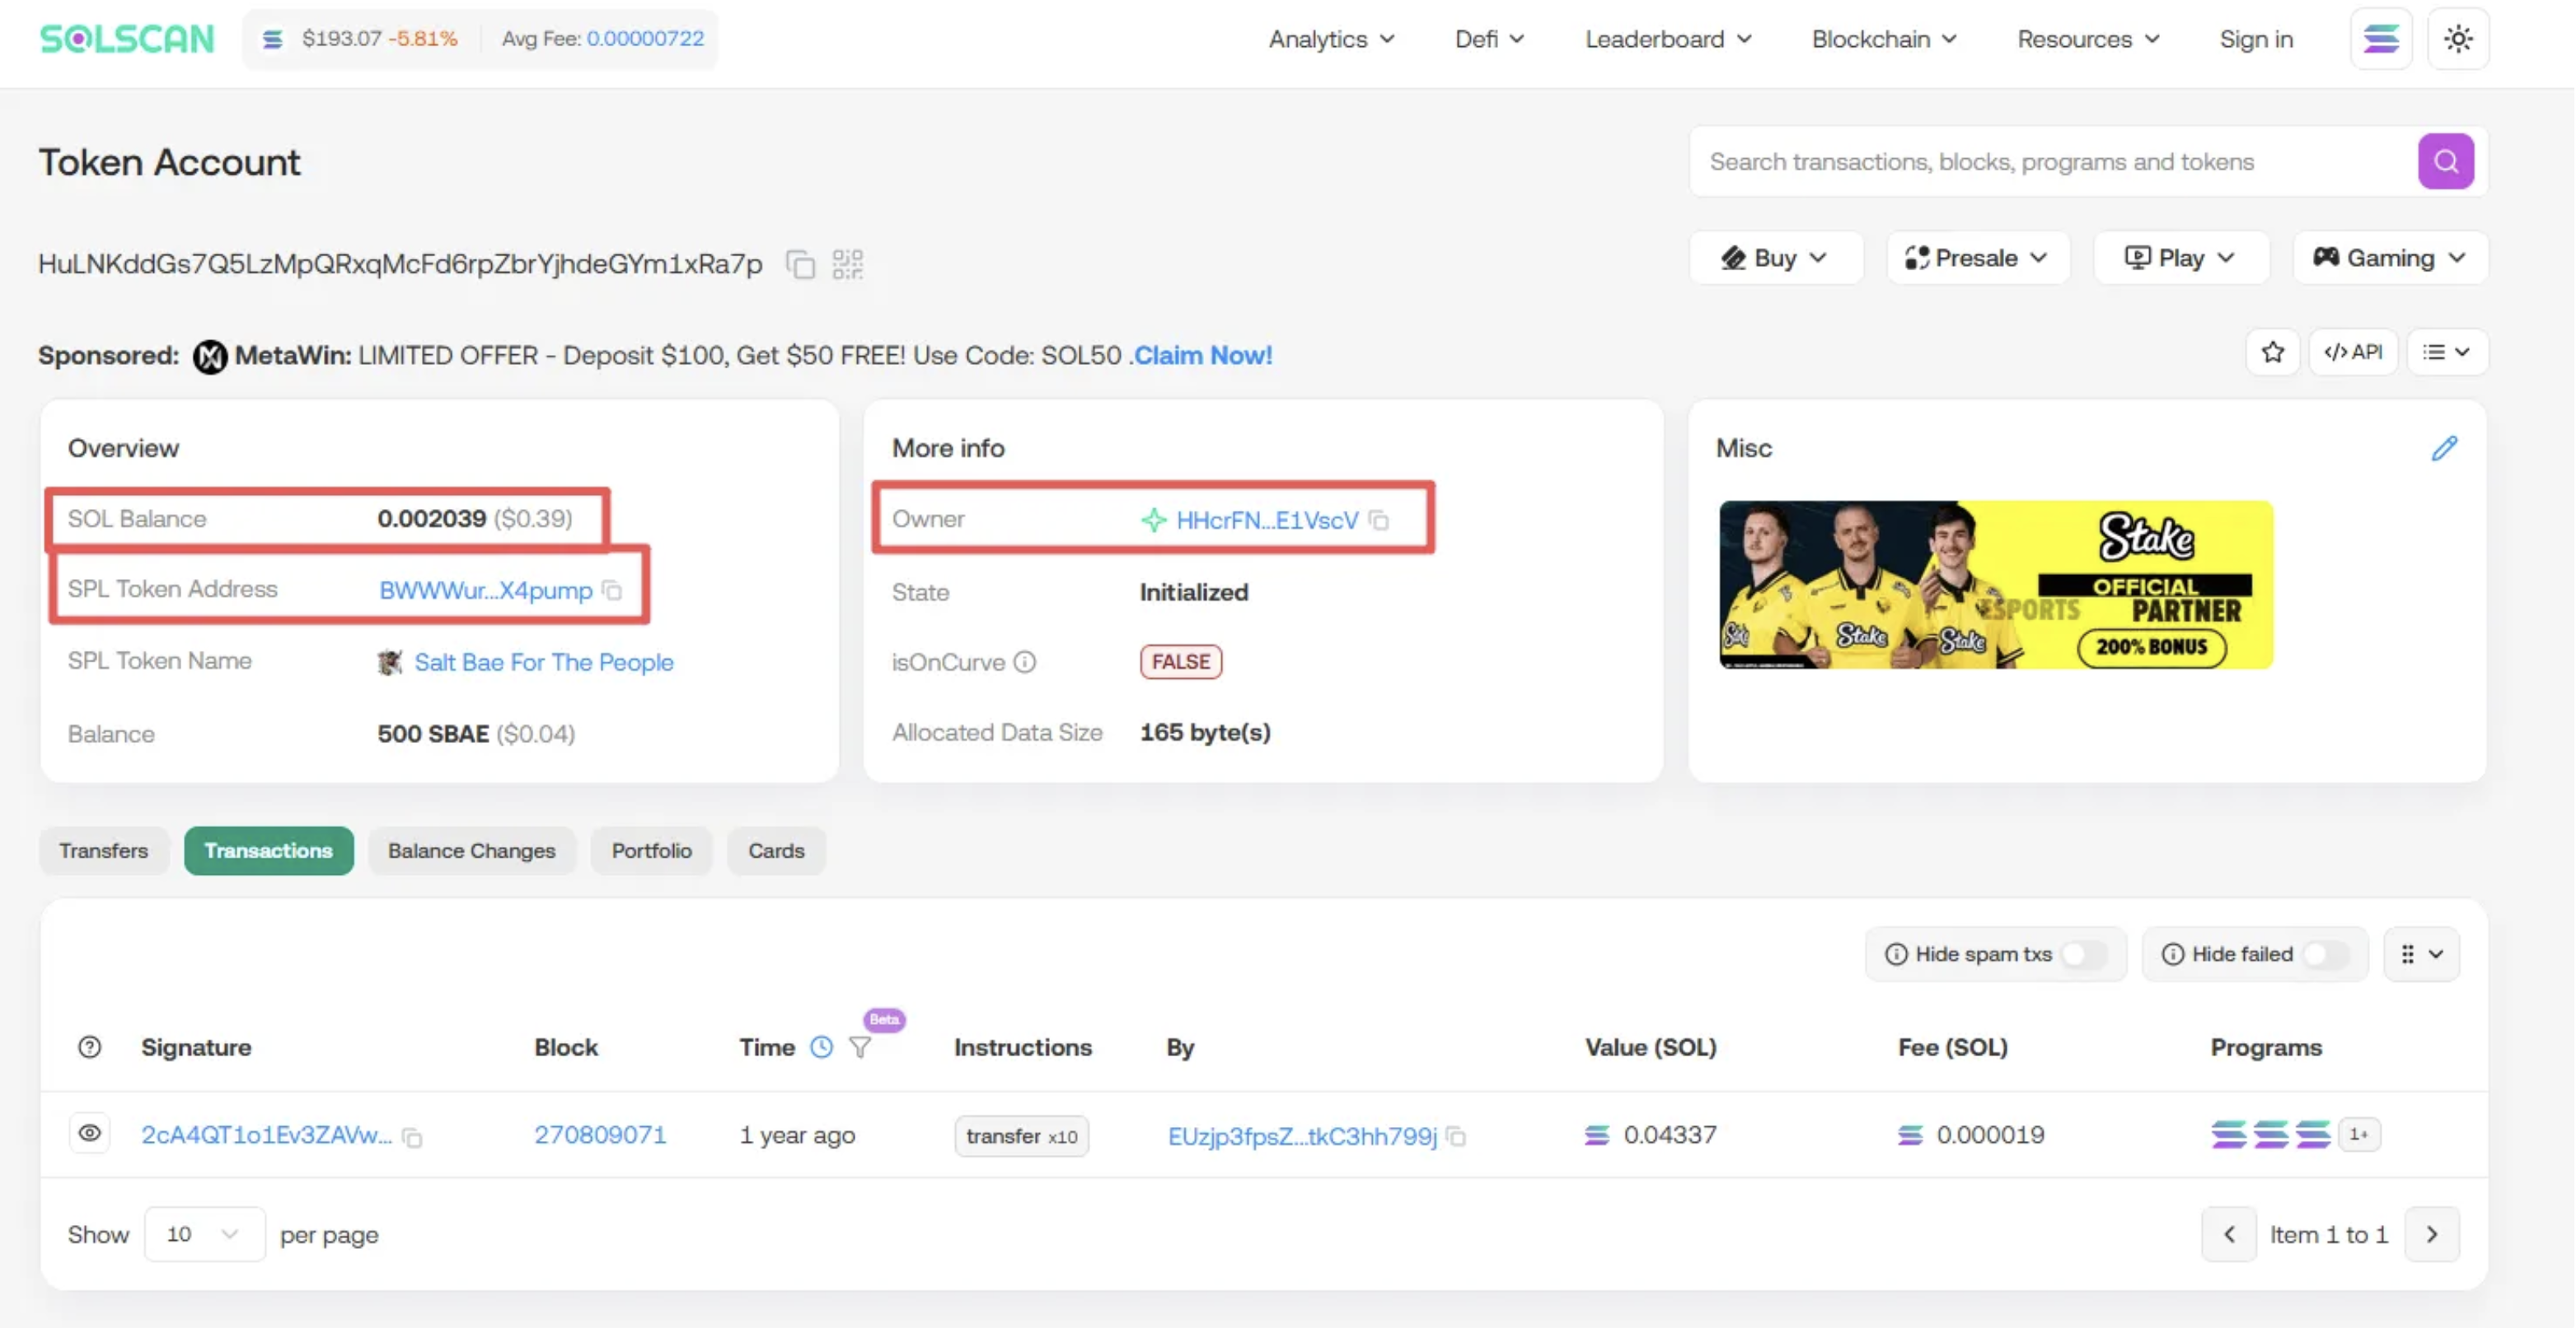This screenshot has width=2576, height=1328.
Task: Open Salt Bae For The People link
Action: click(543, 662)
